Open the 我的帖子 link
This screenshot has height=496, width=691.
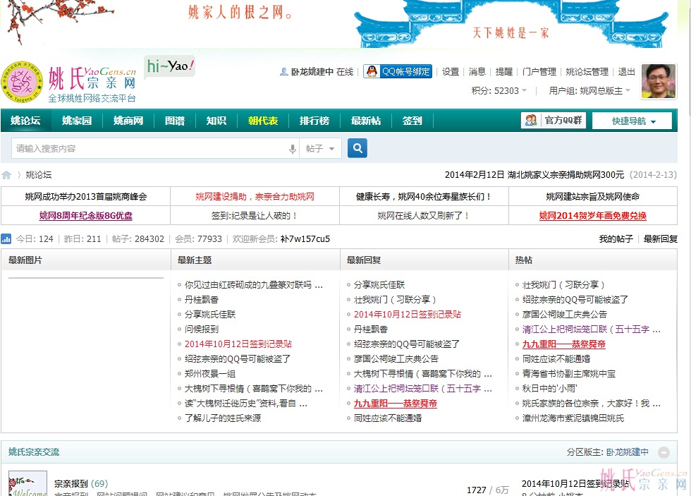click(616, 239)
